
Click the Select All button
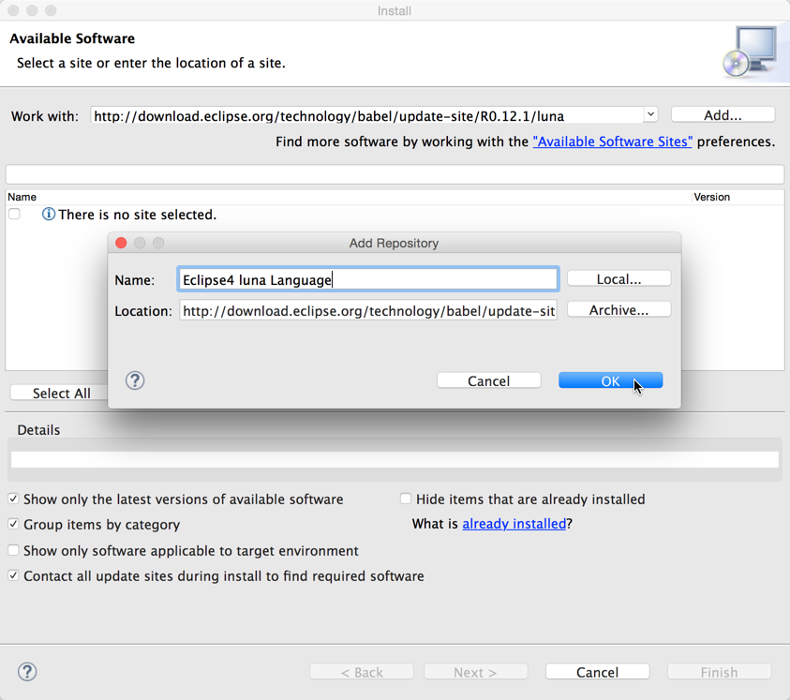click(62, 393)
